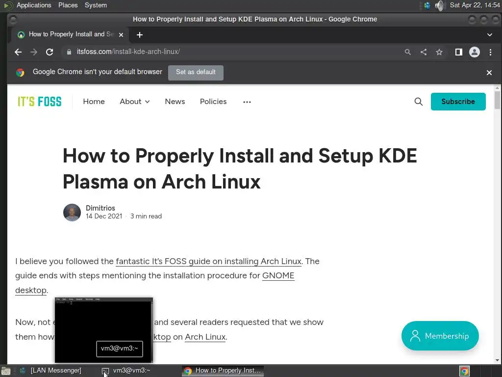502x377 pixels.
Task: Set Chrome as default browser
Action: (x=196, y=73)
